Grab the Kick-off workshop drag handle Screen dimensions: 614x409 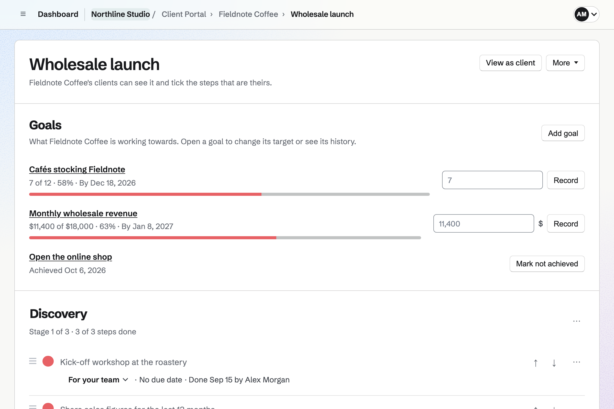point(33,361)
